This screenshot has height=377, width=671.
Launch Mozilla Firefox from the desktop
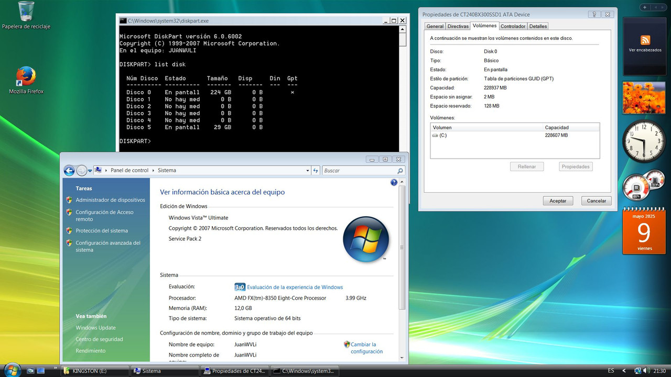tap(26, 80)
